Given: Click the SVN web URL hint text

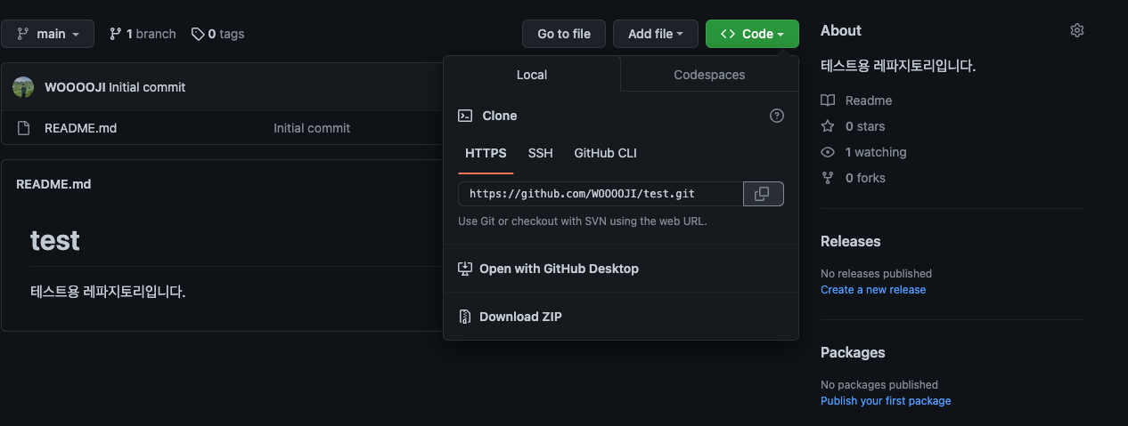Looking at the screenshot, I should click(x=583, y=221).
